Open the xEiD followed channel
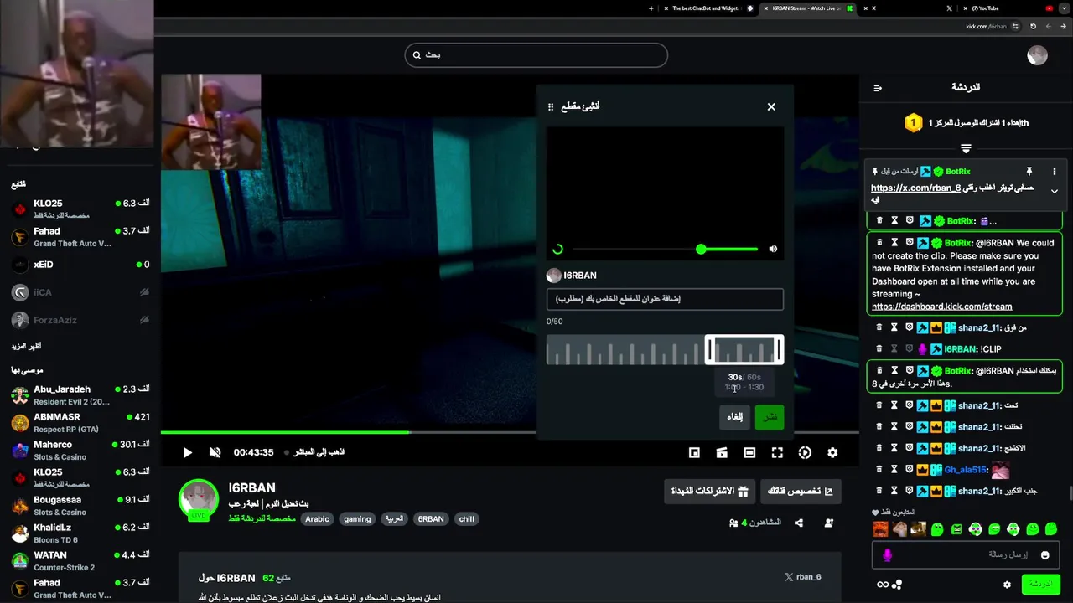 80,265
